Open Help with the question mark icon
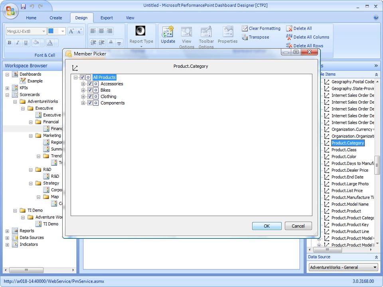This screenshot has width=383, height=287. coord(376,18)
